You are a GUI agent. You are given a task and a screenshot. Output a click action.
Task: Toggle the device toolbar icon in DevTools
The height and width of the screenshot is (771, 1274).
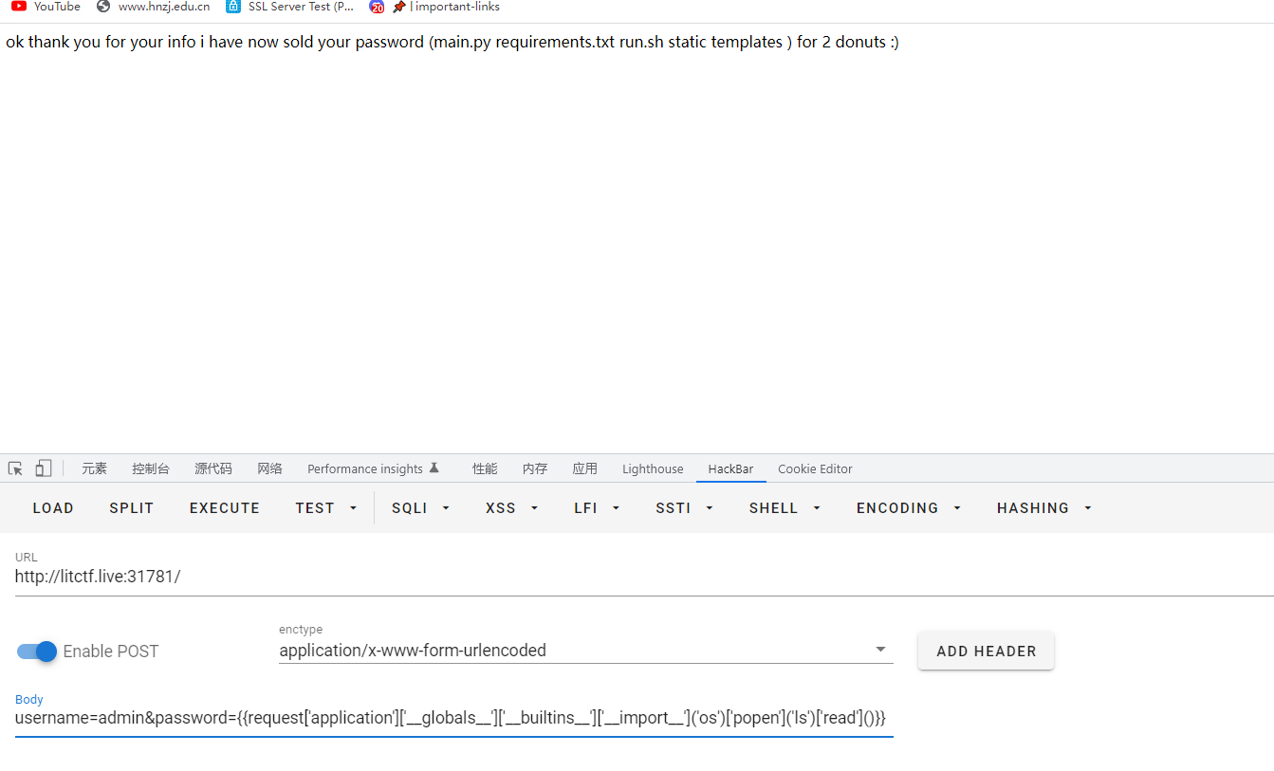(x=43, y=468)
